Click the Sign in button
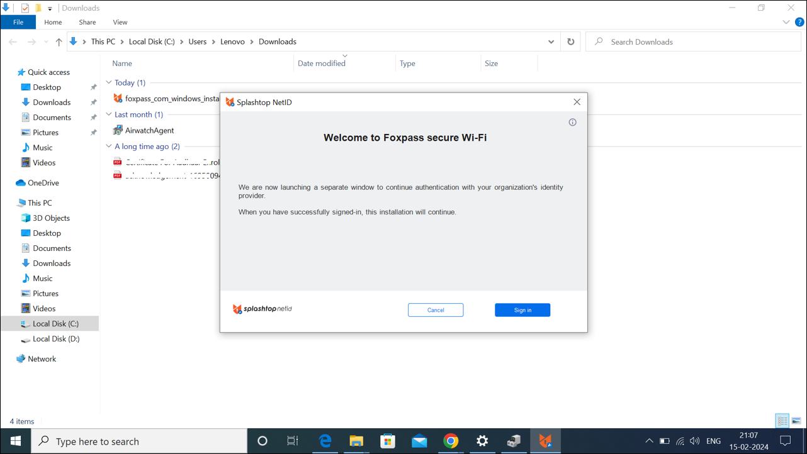 click(x=522, y=310)
